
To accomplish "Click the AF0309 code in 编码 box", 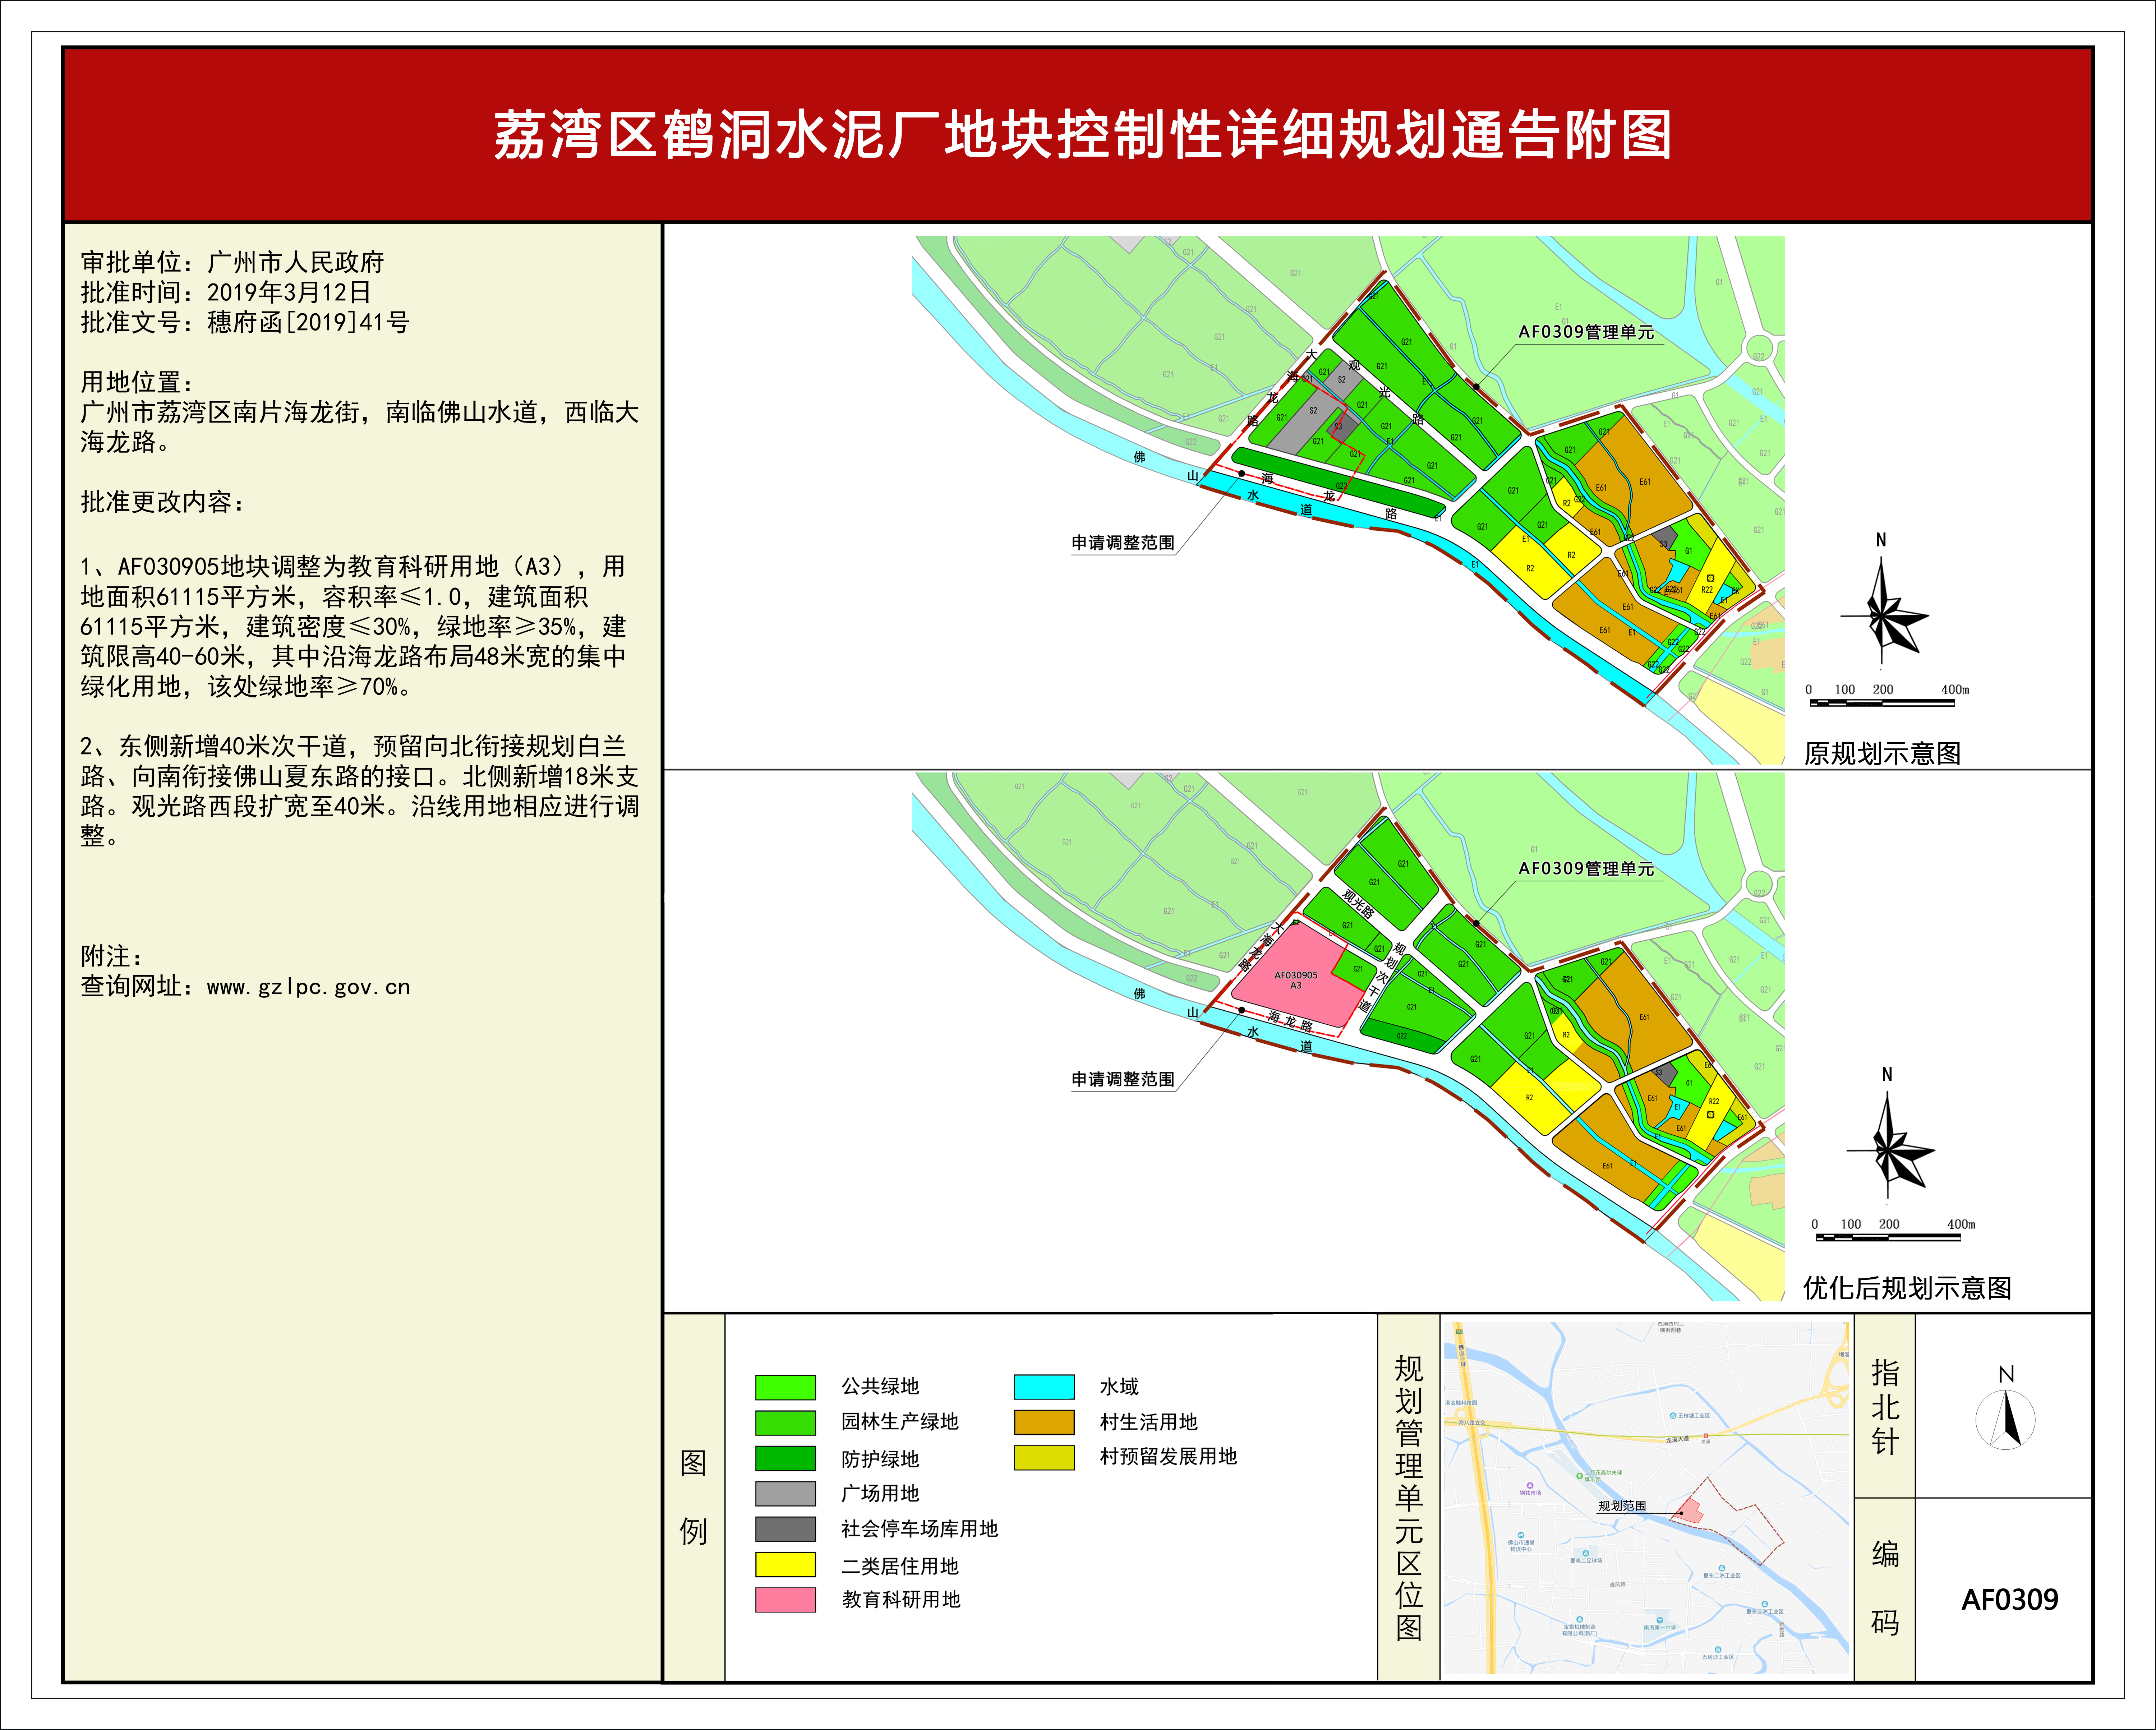I will click(x=2010, y=1600).
